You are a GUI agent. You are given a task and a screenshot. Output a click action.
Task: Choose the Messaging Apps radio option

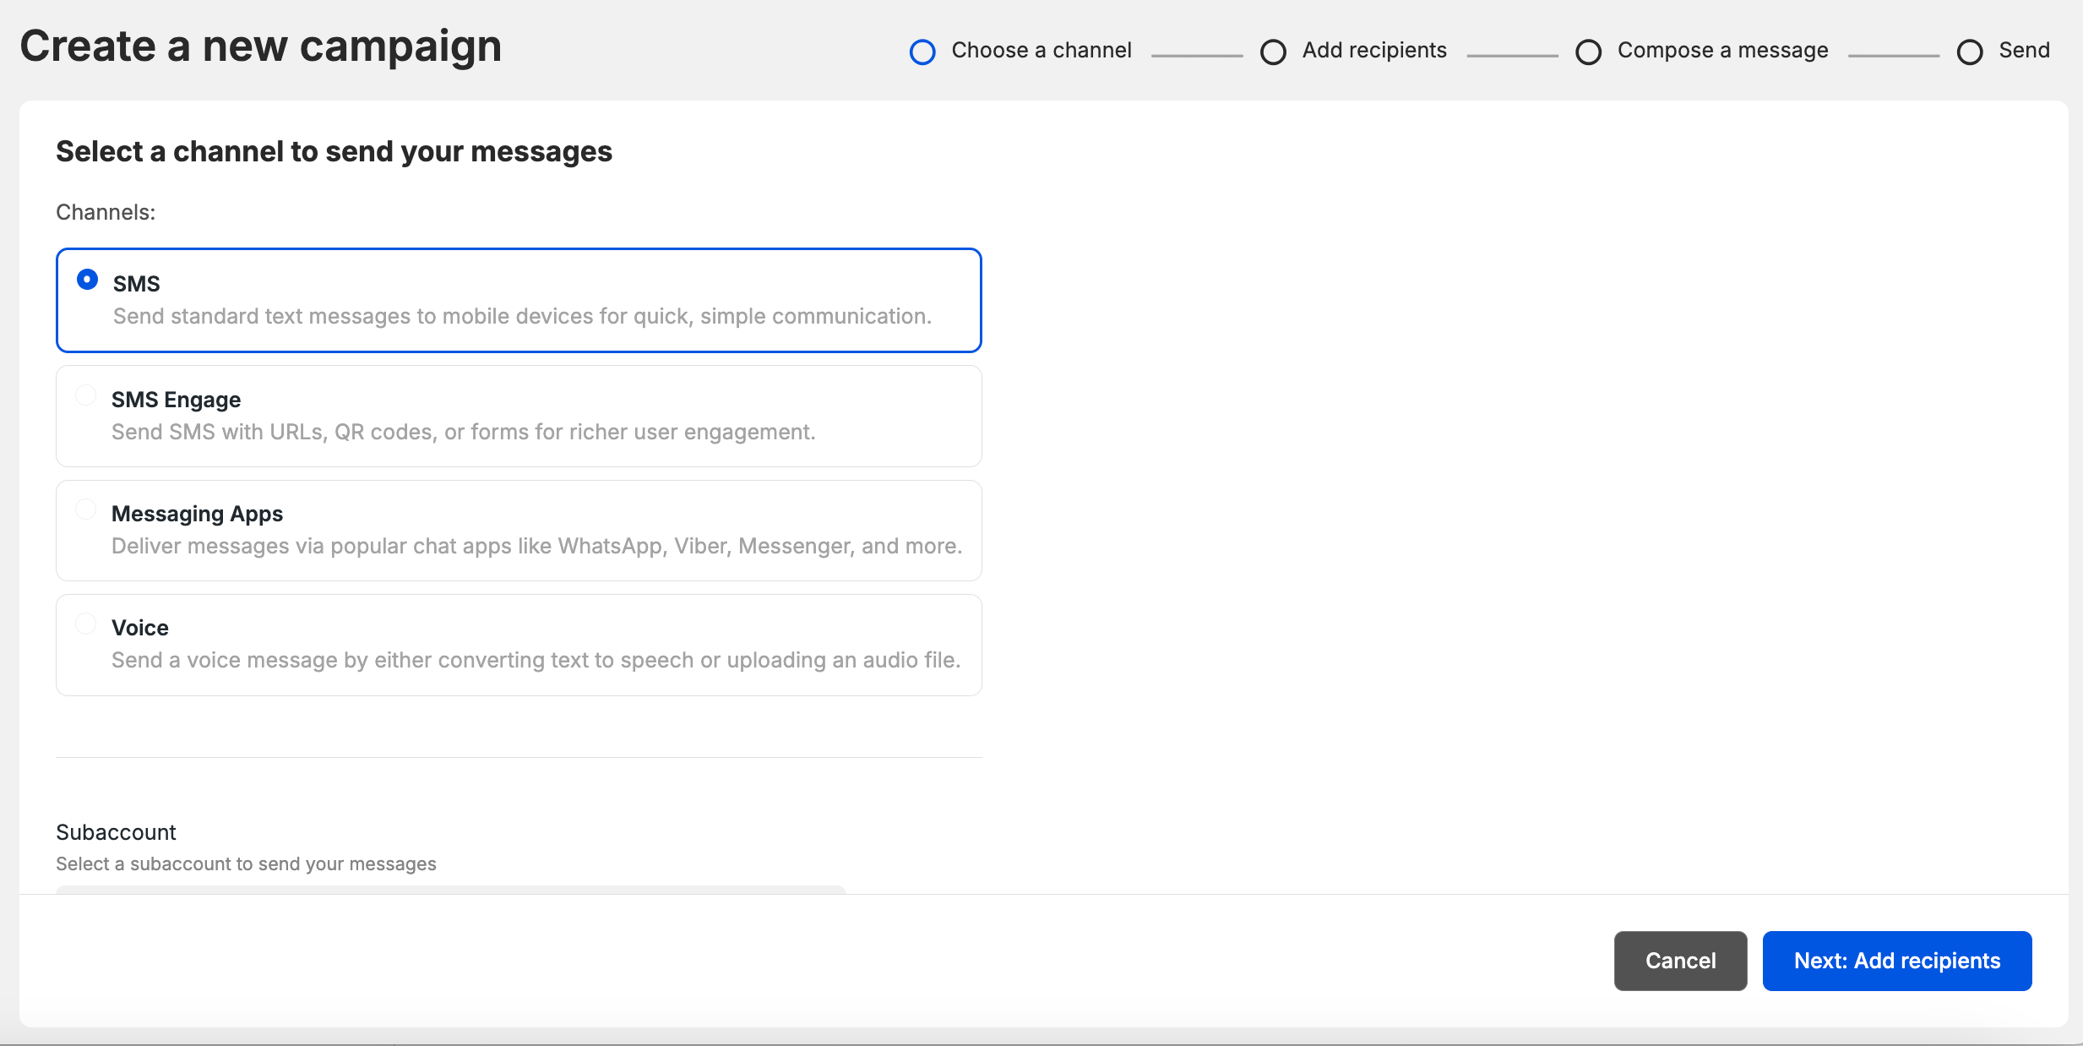coord(86,509)
